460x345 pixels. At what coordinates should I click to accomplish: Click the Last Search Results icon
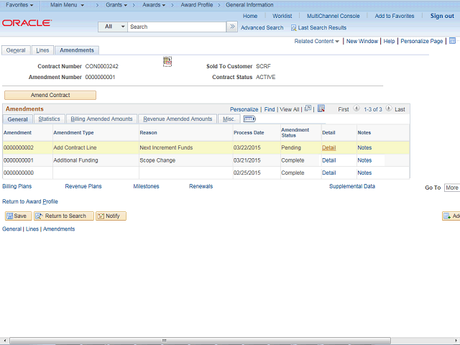pos(293,28)
